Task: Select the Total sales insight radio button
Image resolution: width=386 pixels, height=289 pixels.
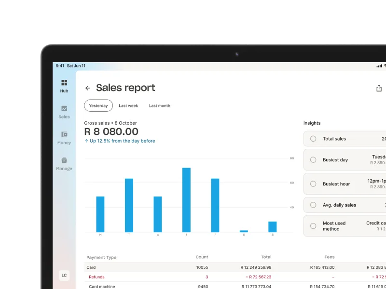Action: point(313,139)
